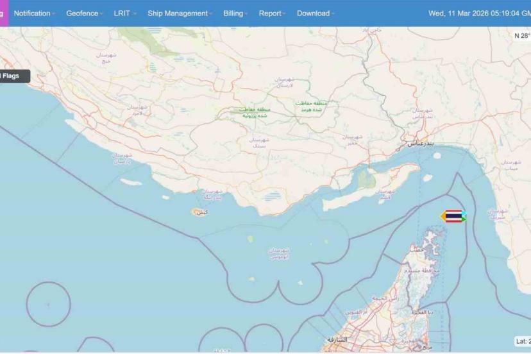Click the green triangle on the ship marker

tap(464, 220)
